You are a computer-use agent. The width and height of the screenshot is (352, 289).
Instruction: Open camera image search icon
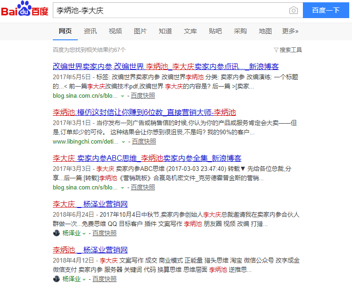coord(293,10)
